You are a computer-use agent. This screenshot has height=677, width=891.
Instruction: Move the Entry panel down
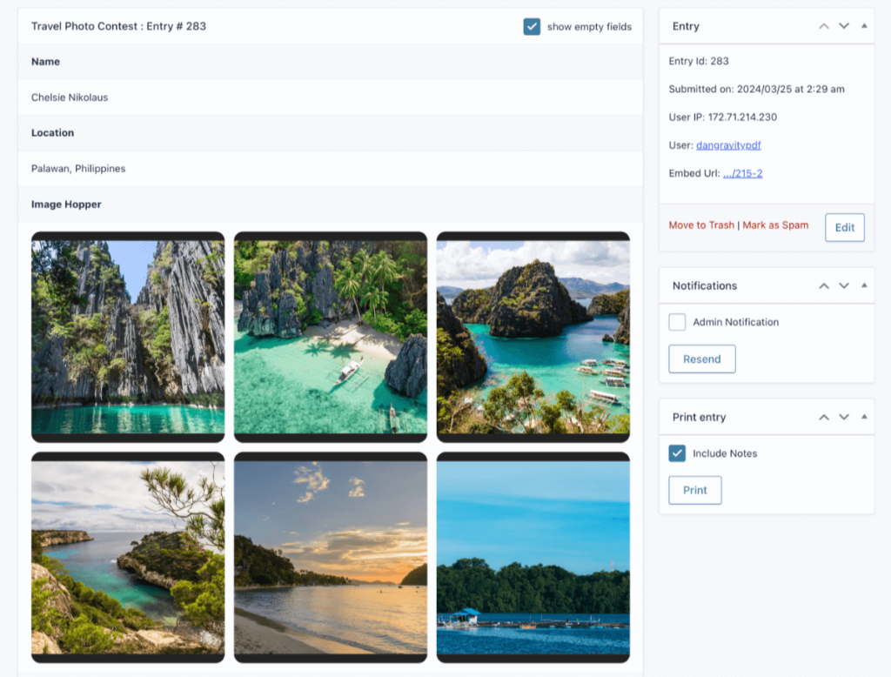843,26
